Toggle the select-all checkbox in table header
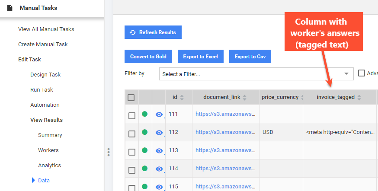 131,98
